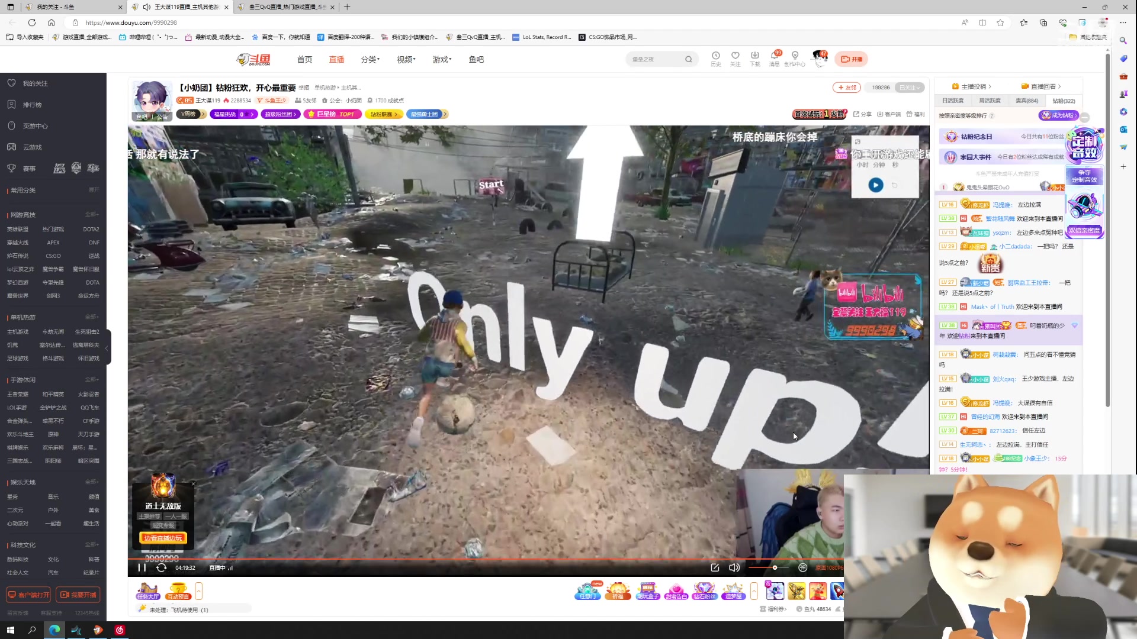Open the 任务大厅 task hall icon
The image size is (1137, 639).
[147, 590]
